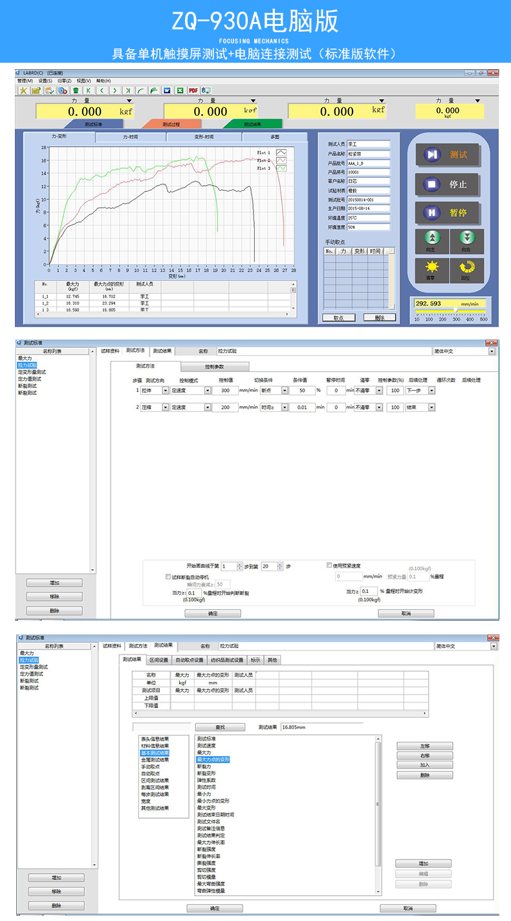Open the 控制参数 tab

click(x=214, y=367)
